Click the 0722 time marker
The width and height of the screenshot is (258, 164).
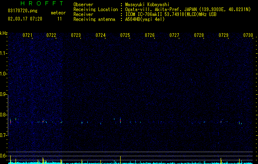pos(51,35)
